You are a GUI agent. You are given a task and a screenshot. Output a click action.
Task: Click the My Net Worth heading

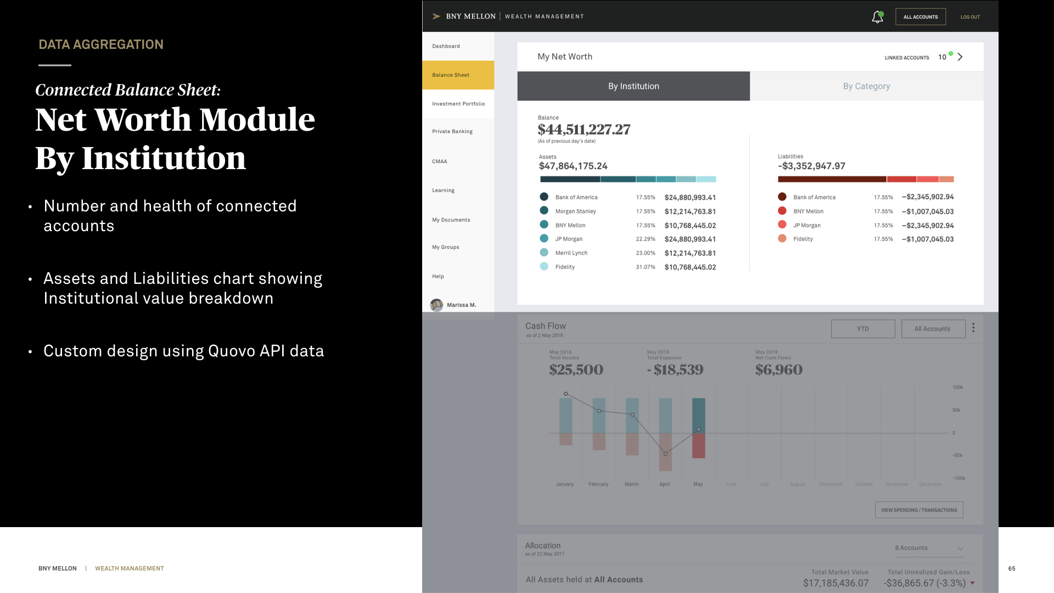tap(565, 57)
